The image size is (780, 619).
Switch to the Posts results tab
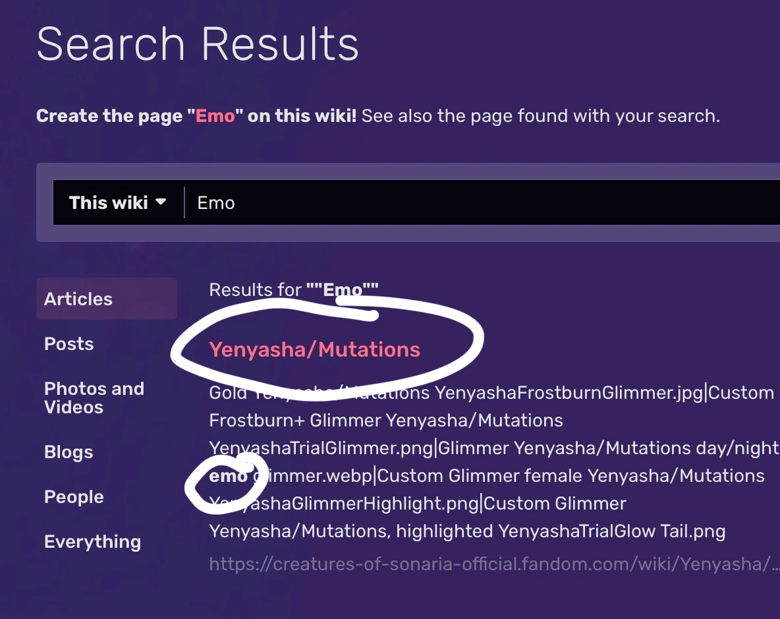(69, 343)
